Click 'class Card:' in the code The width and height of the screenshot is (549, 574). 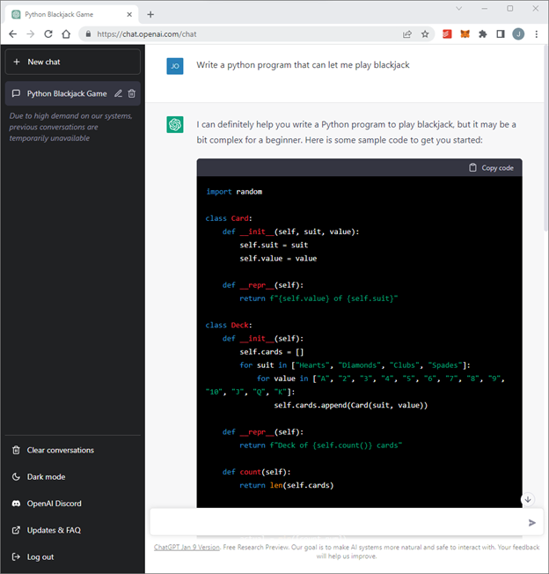(229, 218)
